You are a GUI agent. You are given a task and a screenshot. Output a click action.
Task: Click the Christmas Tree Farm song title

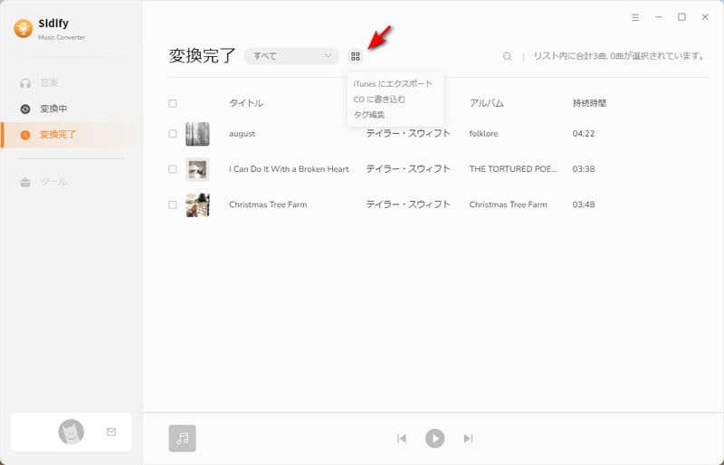pyautogui.click(x=268, y=204)
